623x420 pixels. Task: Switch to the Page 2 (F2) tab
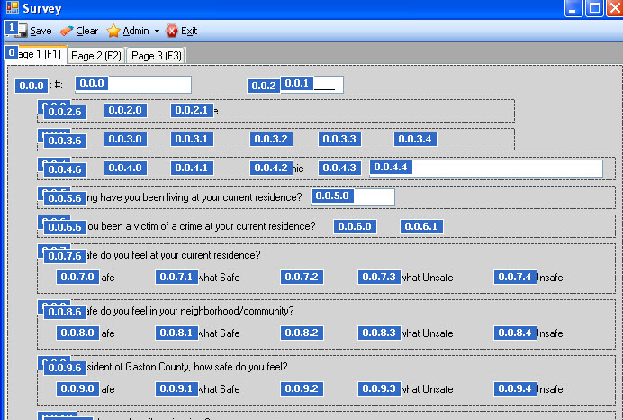click(x=96, y=56)
